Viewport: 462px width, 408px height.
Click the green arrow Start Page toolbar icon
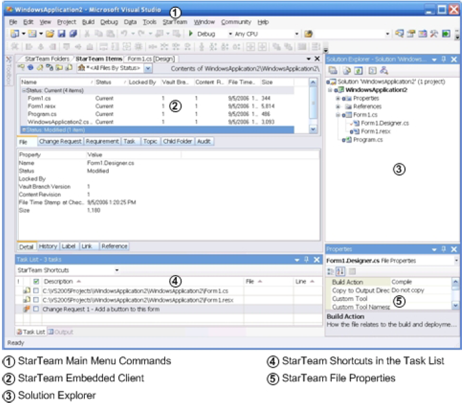point(446,34)
